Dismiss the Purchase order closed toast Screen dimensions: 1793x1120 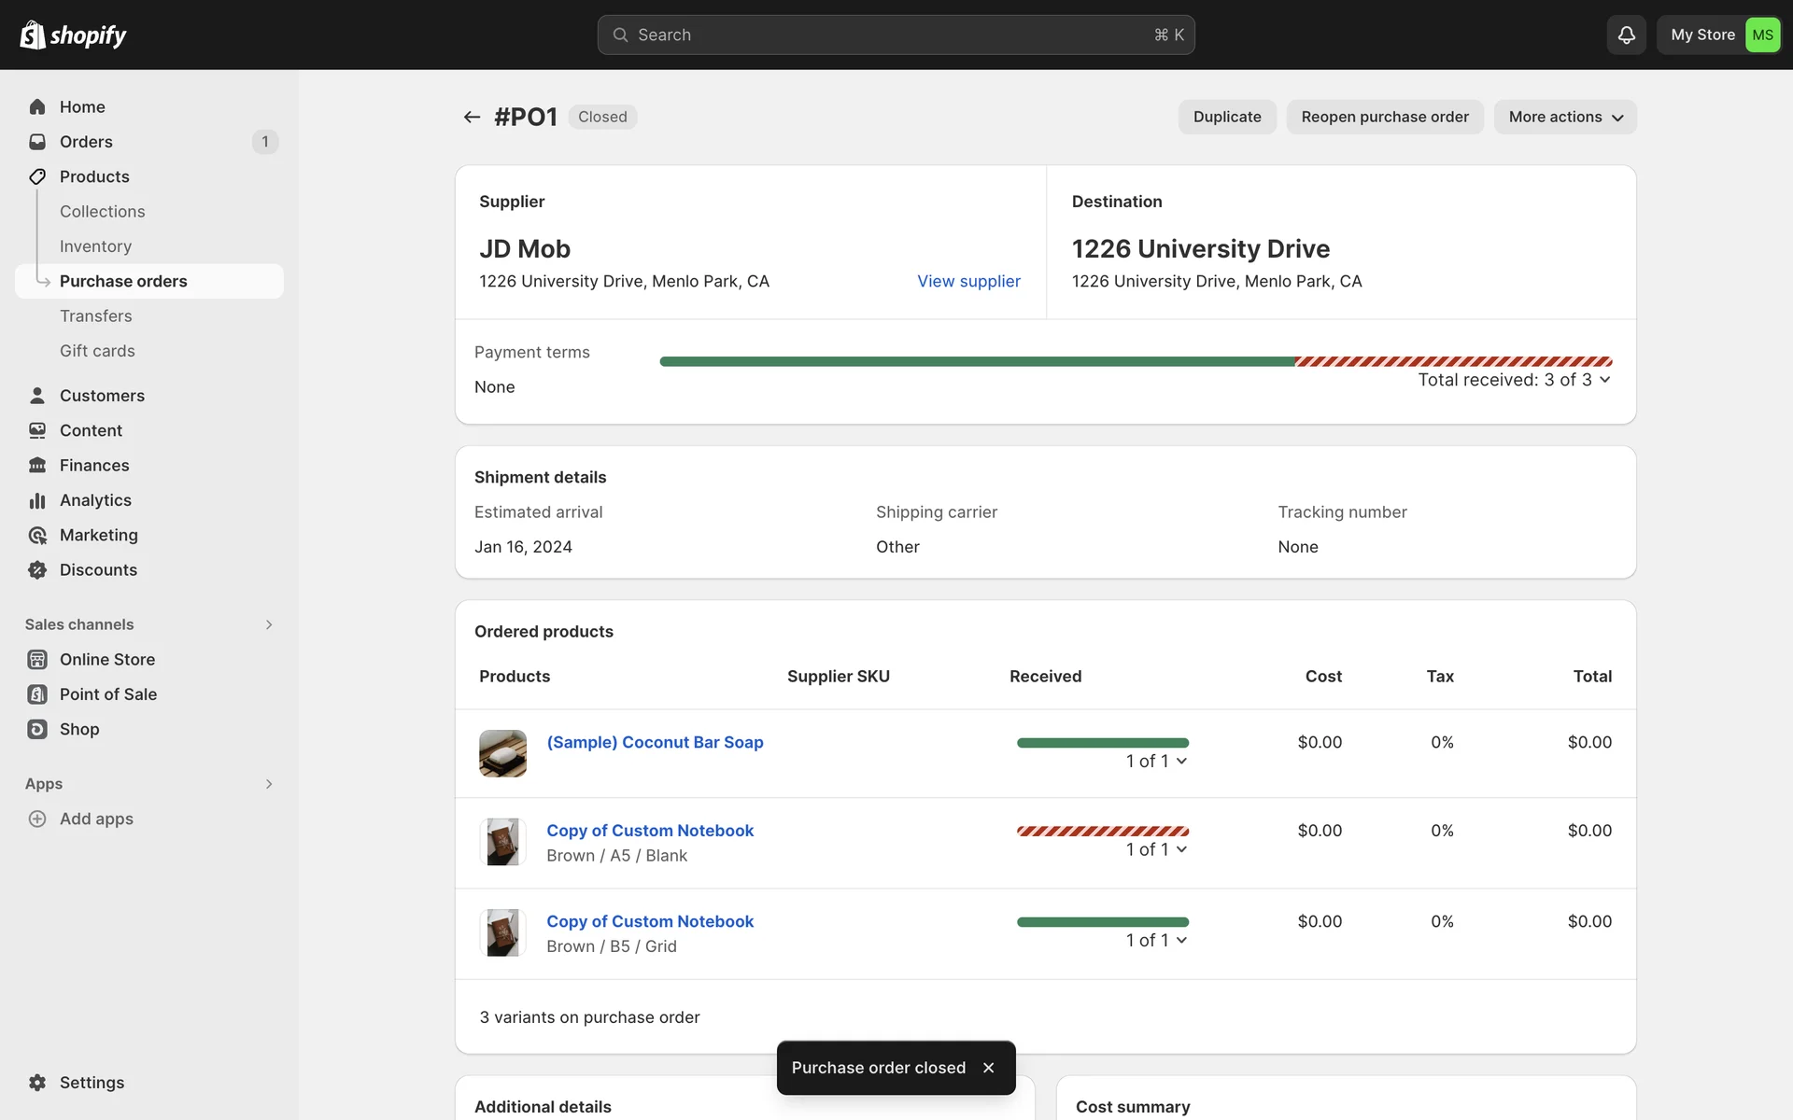(x=988, y=1068)
